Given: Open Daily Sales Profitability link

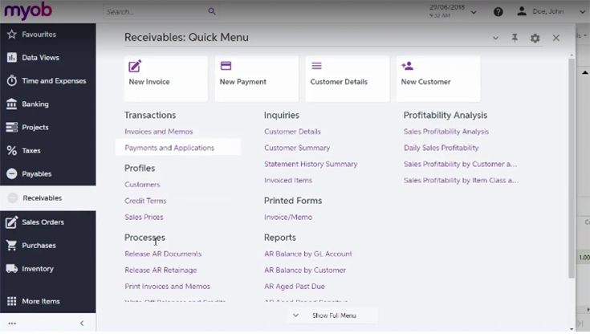Looking at the screenshot, I should tap(441, 148).
